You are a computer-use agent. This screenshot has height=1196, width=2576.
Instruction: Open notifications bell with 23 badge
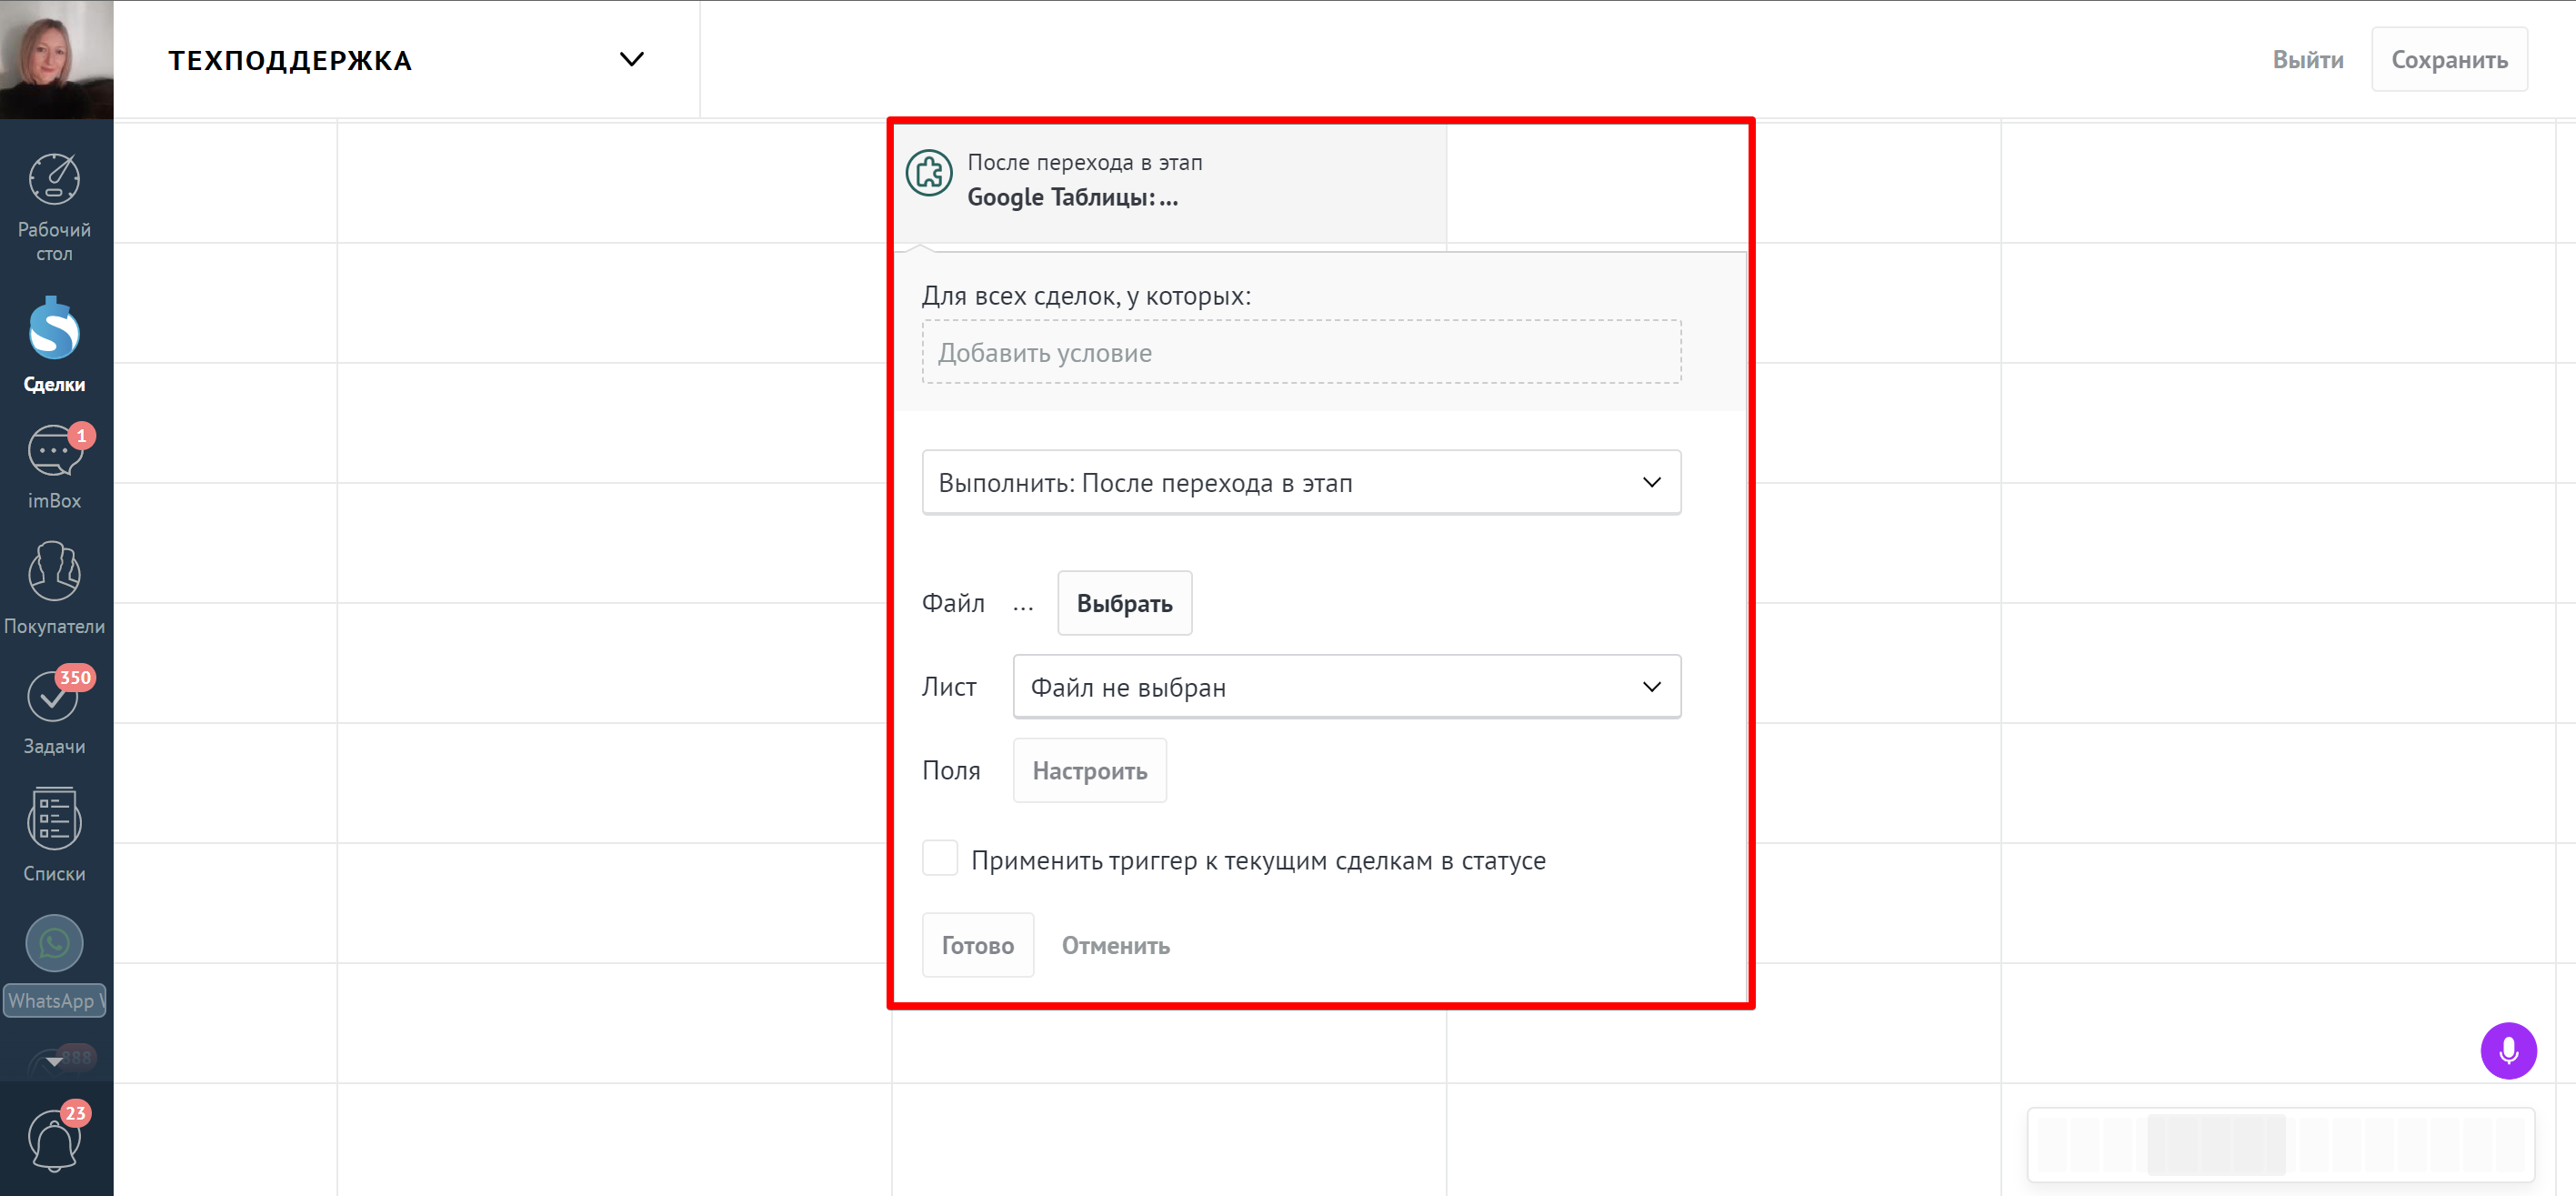click(x=54, y=1139)
